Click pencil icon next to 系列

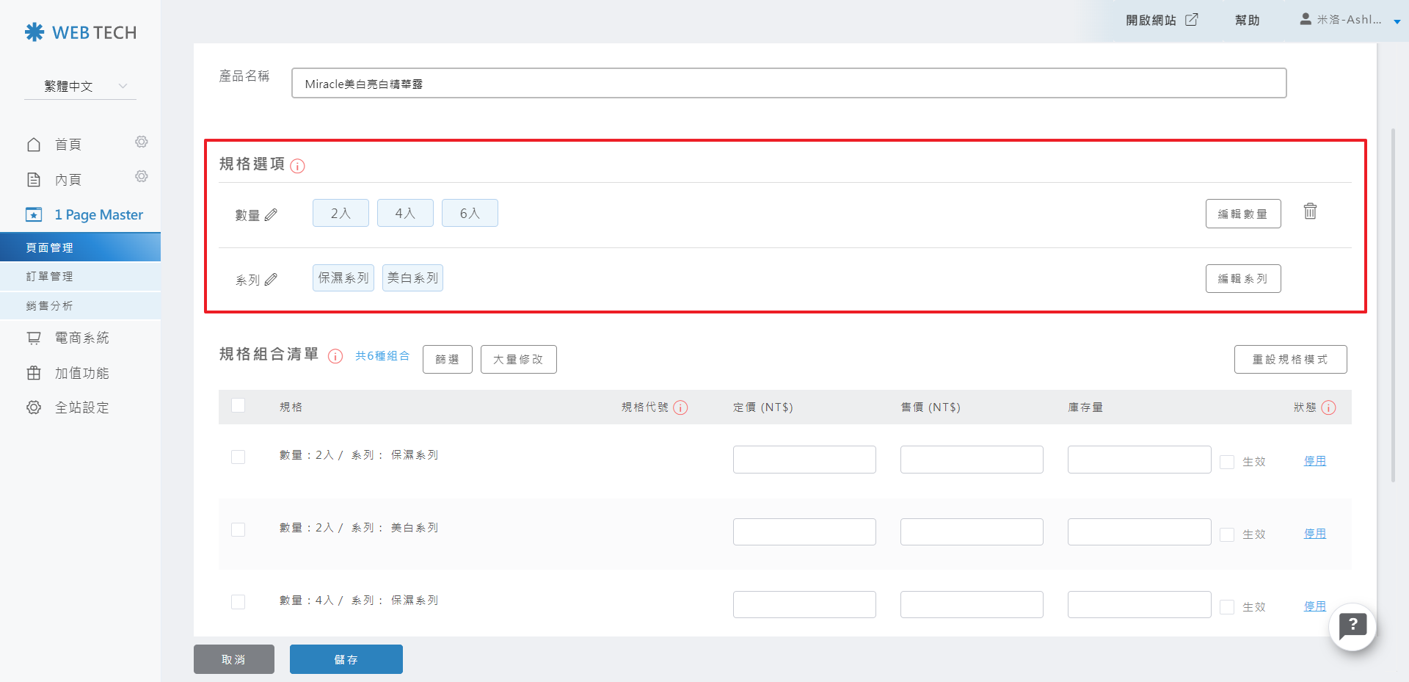[x=271, y=280]
